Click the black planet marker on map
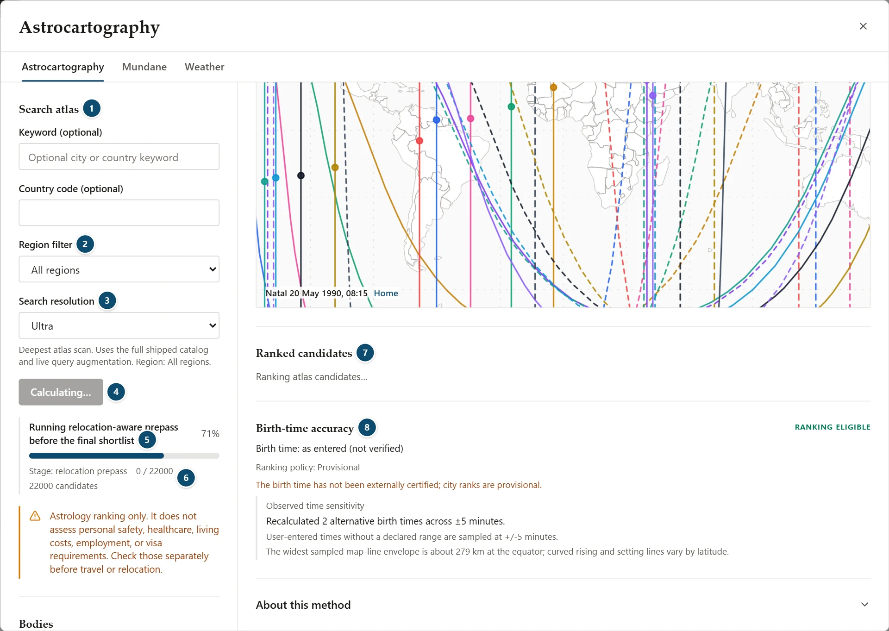Image resolution: width=889 pixels, height=631 pixels. coord(301,175)
